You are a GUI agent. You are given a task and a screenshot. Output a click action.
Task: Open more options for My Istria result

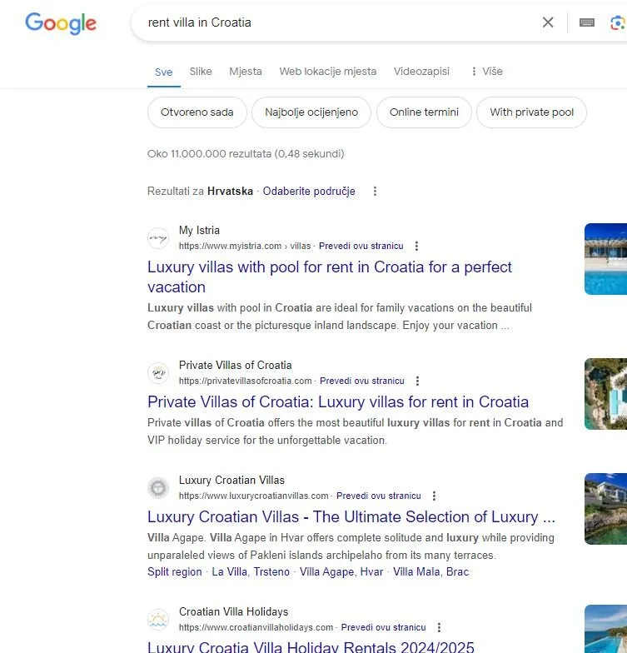click(x=416, y=247)
